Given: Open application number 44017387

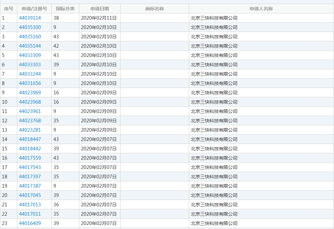Looking at the screenshot, I should coord(30,186).
